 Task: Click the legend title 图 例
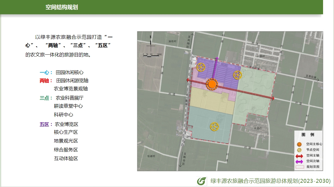[308, 135]
